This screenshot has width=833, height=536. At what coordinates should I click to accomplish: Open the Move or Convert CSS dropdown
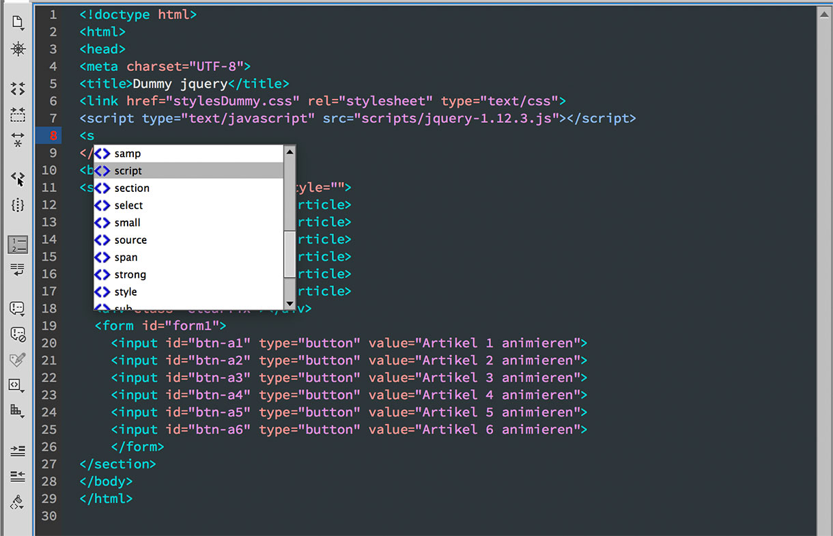[18, 410]
